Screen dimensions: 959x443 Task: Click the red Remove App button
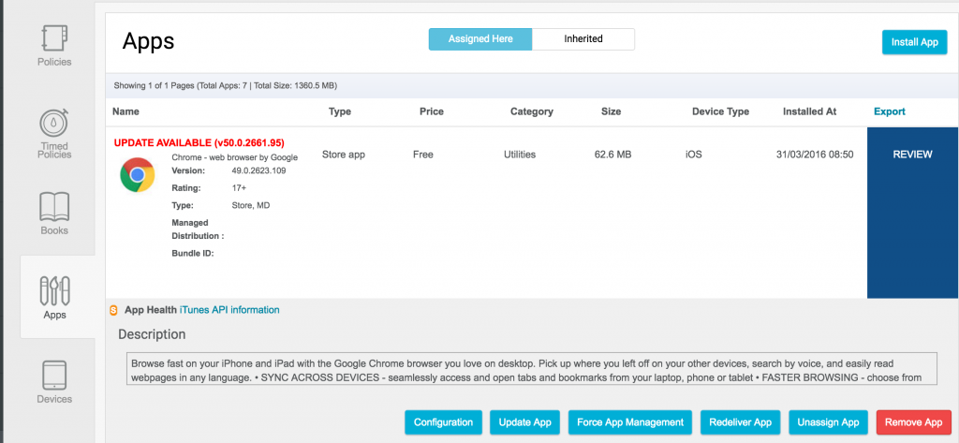click(x=914, y=422)
